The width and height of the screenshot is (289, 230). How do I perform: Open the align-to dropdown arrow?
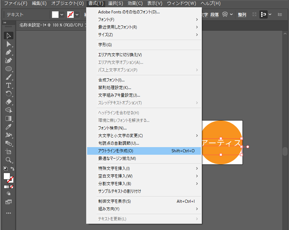coord(270,14)
